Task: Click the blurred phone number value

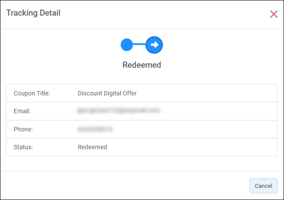Action: tap(95, 129)
